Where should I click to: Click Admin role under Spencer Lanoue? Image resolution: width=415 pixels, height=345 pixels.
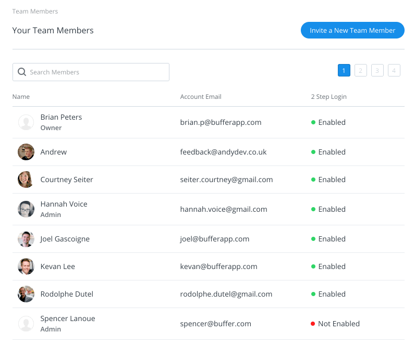click(x=51, y=329)
